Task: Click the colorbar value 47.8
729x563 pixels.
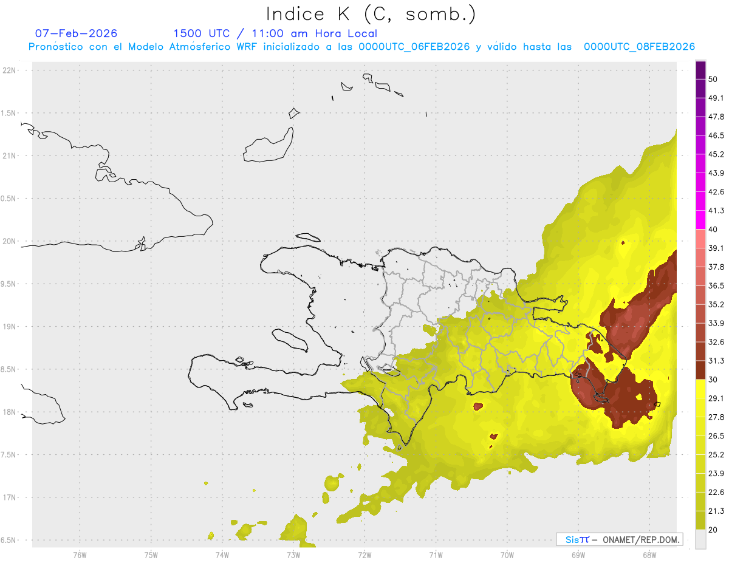Action: (x=716, y=117)
